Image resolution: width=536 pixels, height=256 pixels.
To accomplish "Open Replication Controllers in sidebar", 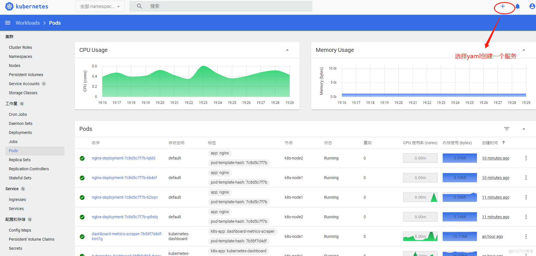I will pos(29,169).
